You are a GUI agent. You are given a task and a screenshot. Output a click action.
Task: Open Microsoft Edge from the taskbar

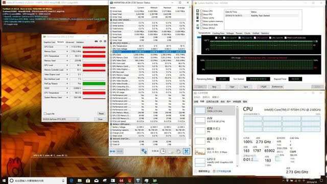pos(72,180)
